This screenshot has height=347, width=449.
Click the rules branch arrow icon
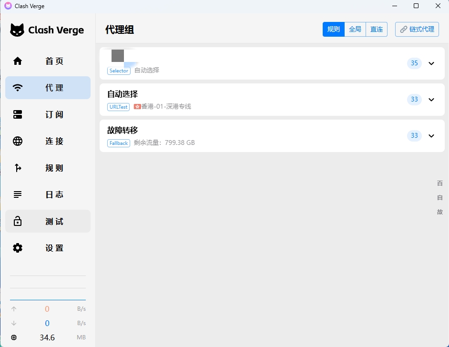point(18,168)
